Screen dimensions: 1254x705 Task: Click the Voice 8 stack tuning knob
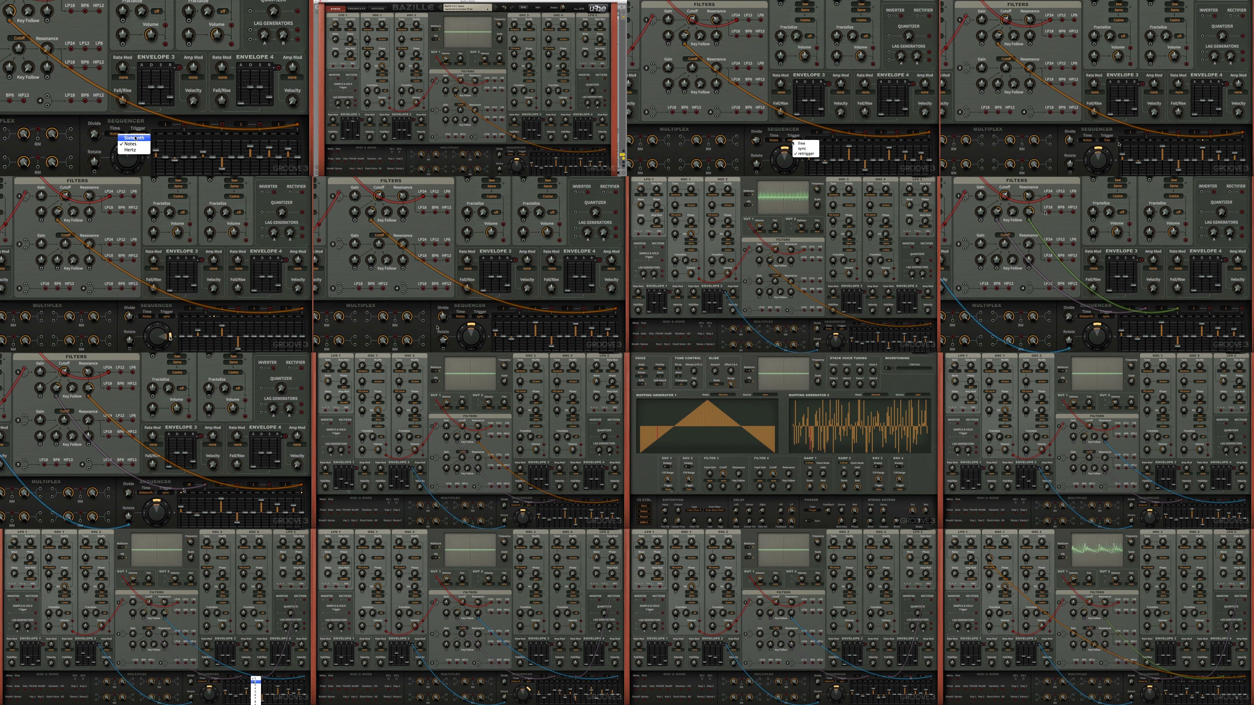click(873, 384)
